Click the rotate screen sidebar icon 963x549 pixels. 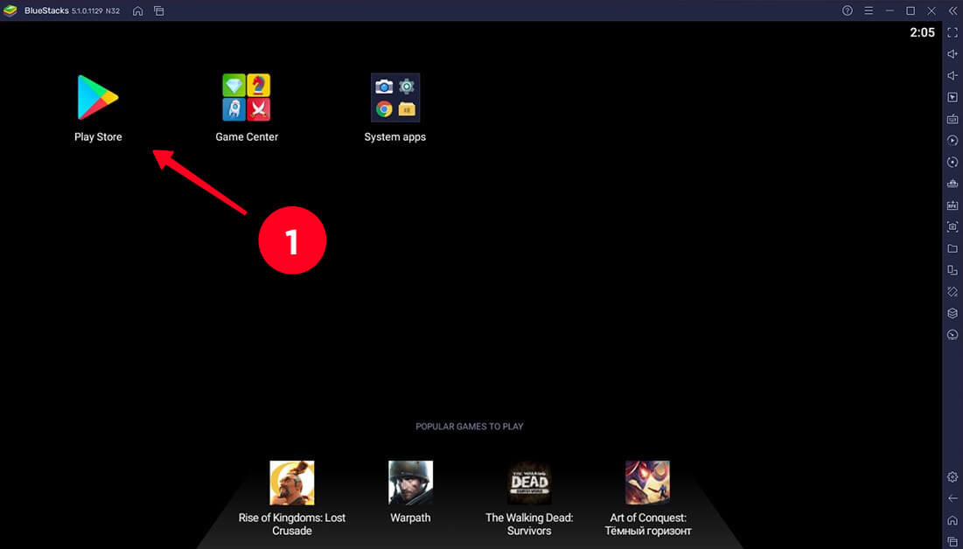pos(953,270)
